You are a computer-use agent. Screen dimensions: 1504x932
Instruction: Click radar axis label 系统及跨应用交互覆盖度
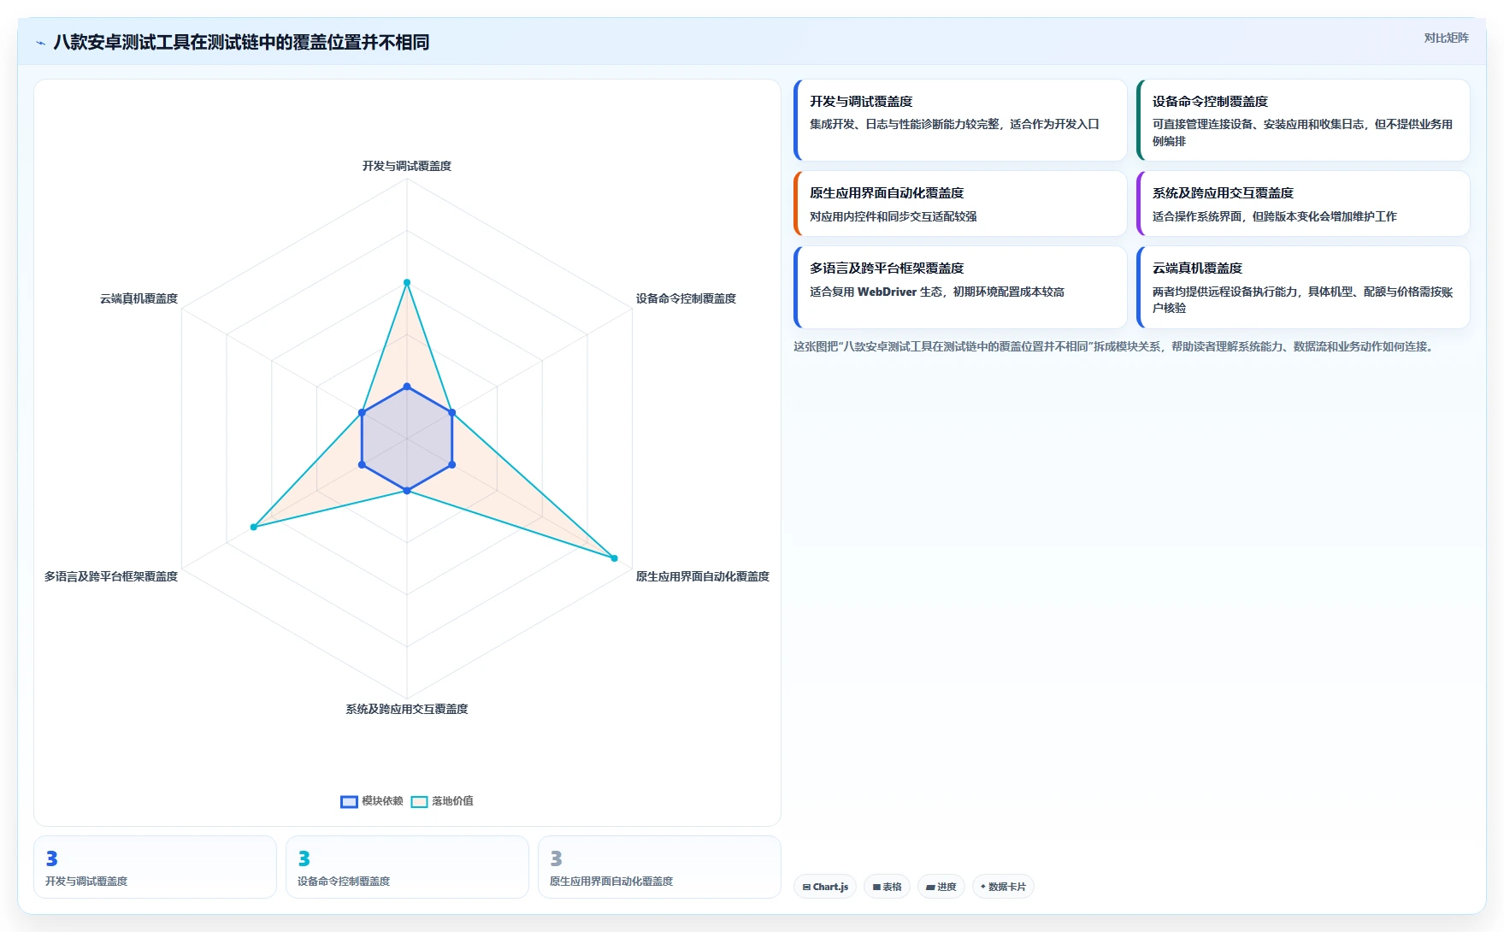(x=407, y=709)
